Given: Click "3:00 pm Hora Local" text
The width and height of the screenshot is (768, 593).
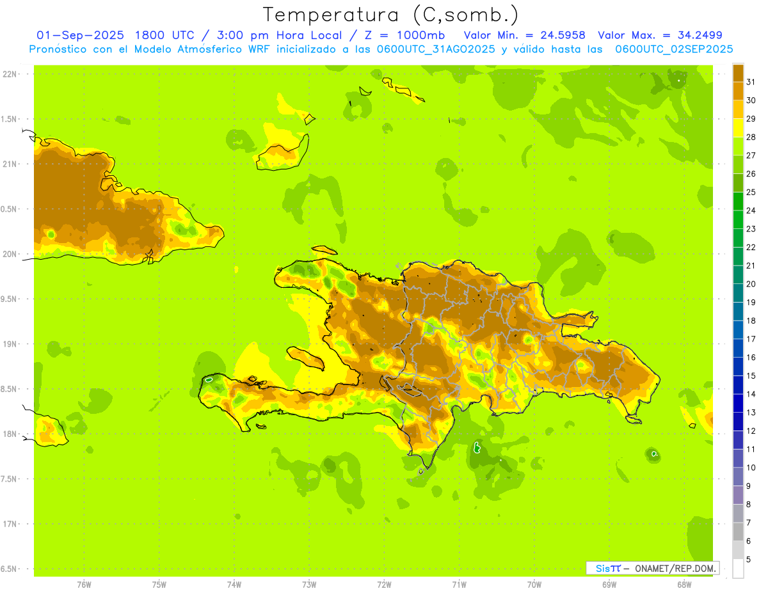Looking at the screenshot, I should (279, 35).
